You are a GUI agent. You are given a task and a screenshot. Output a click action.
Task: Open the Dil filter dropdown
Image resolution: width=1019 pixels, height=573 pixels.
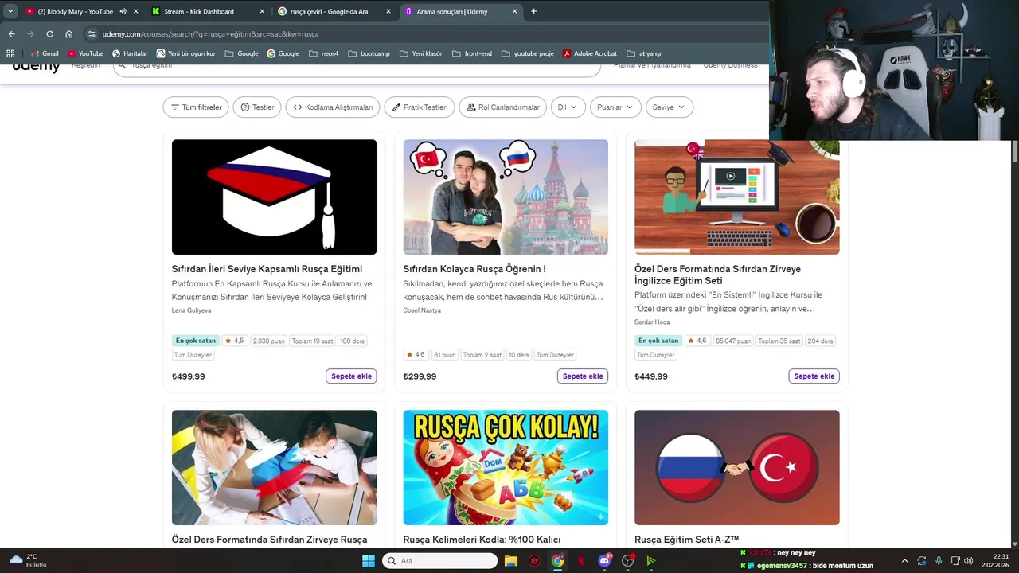tap(568, 107)
